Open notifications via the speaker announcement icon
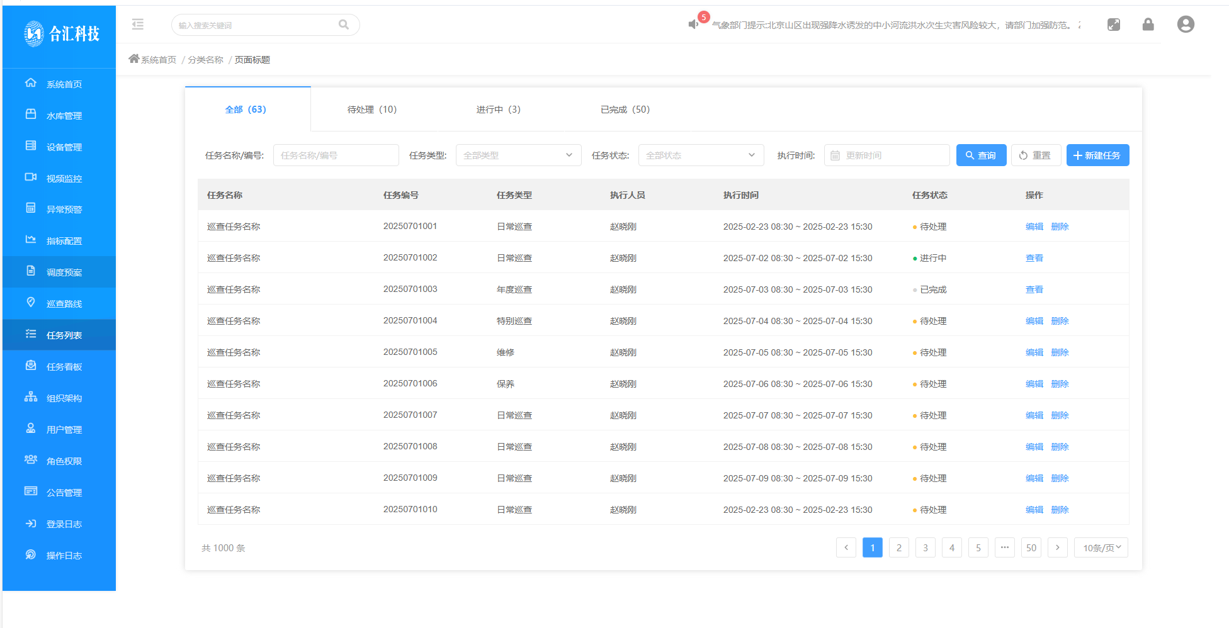This screenshot has height=628, width=1229. click(x=693, y=25)
